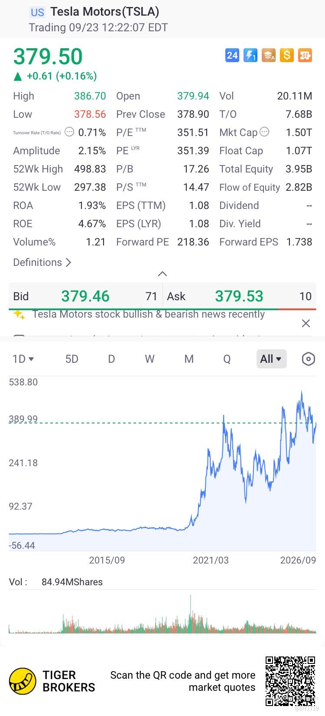Select the M monthly chart tab

coord(189,359)
